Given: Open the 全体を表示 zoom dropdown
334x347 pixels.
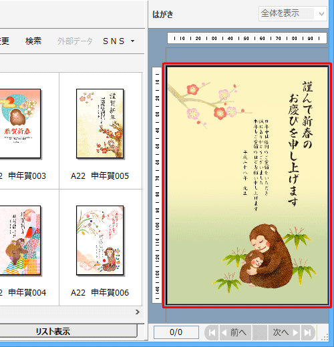Looking at the screenshot, I should point(293,14).
